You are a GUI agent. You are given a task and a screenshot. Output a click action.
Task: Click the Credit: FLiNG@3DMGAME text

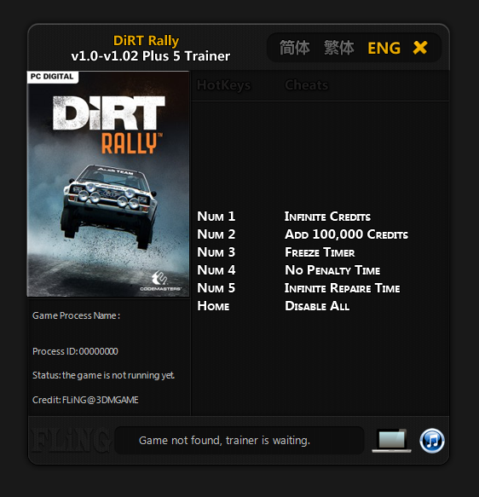point(85,400)
